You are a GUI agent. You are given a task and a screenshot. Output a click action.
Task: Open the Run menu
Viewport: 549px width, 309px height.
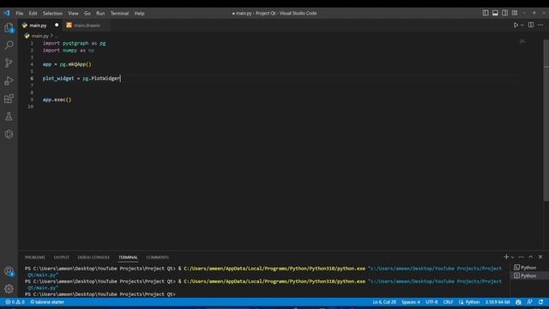click(100, 14)
